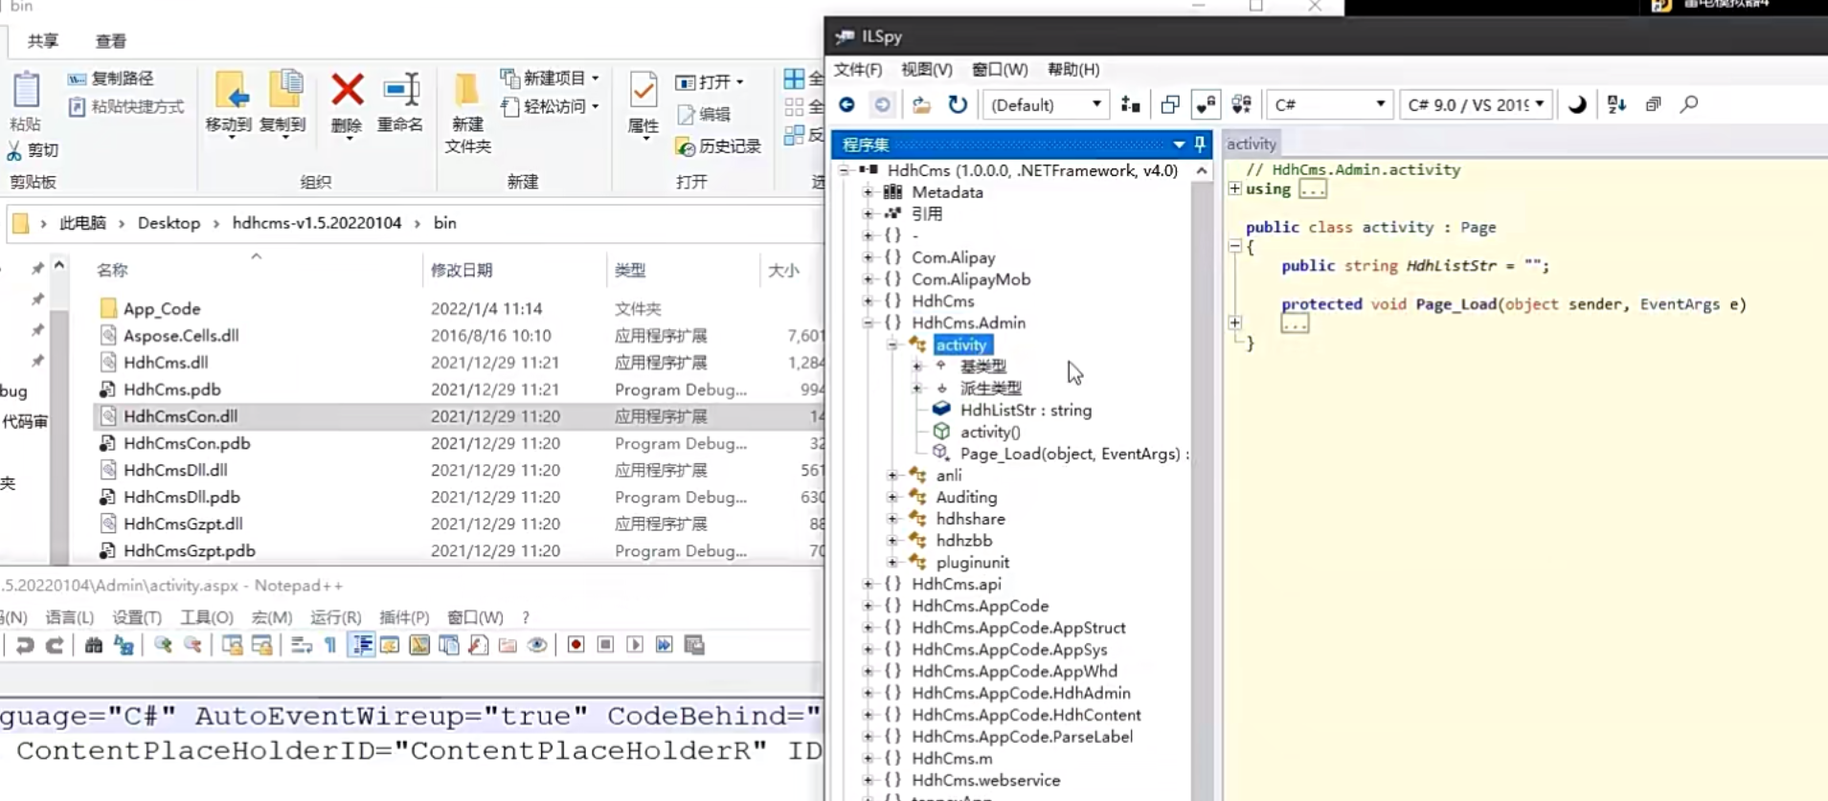Click the run macro multiple times icon
The image size is (1828, 801).
tap(665, 645)
